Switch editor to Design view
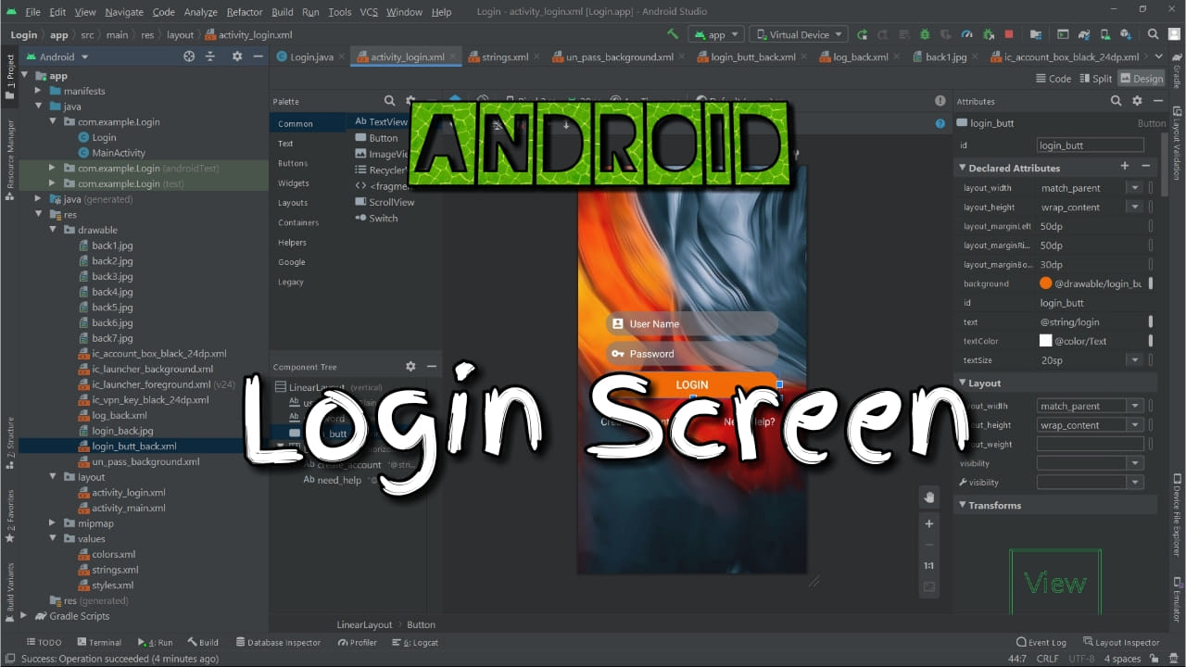Screen dimensions: 1186x667 pos(1141,79)
